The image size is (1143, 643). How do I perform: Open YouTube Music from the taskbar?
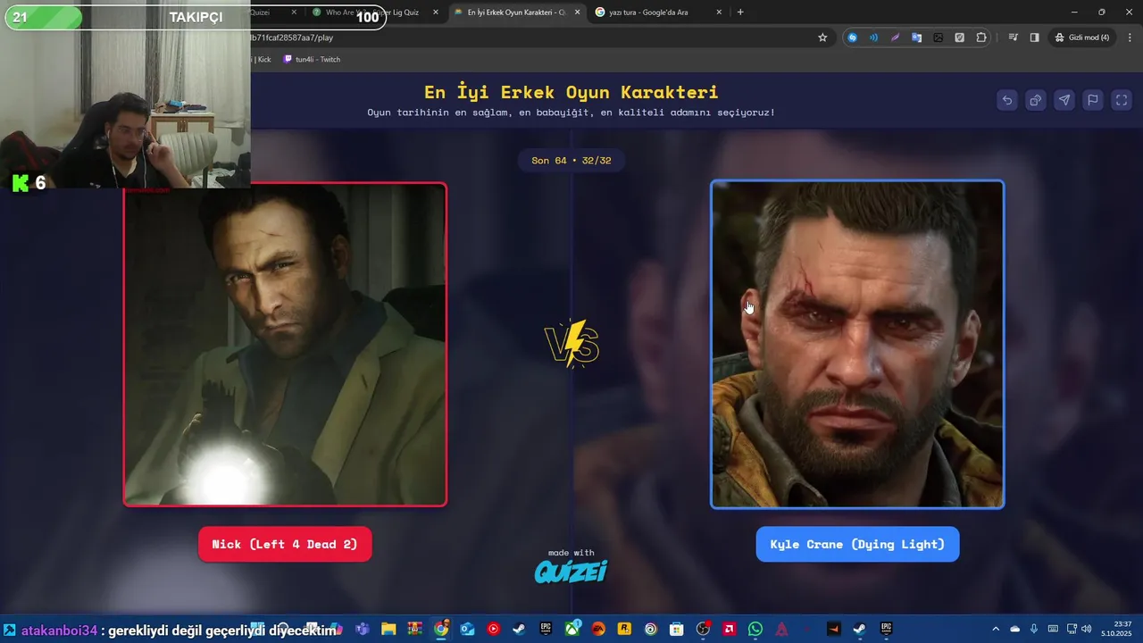click(x=493, y=629)
